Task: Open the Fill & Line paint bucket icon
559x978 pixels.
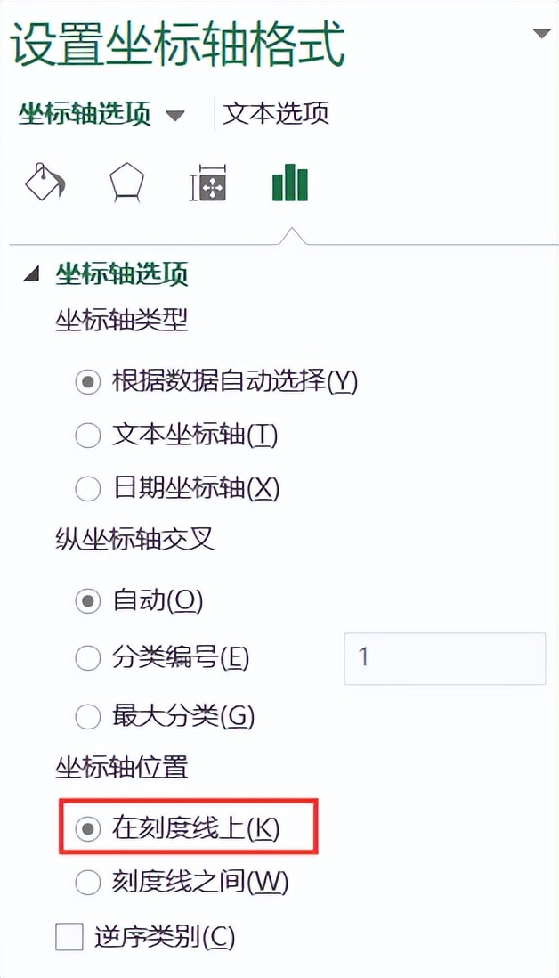Action: (x=45, y=183)
